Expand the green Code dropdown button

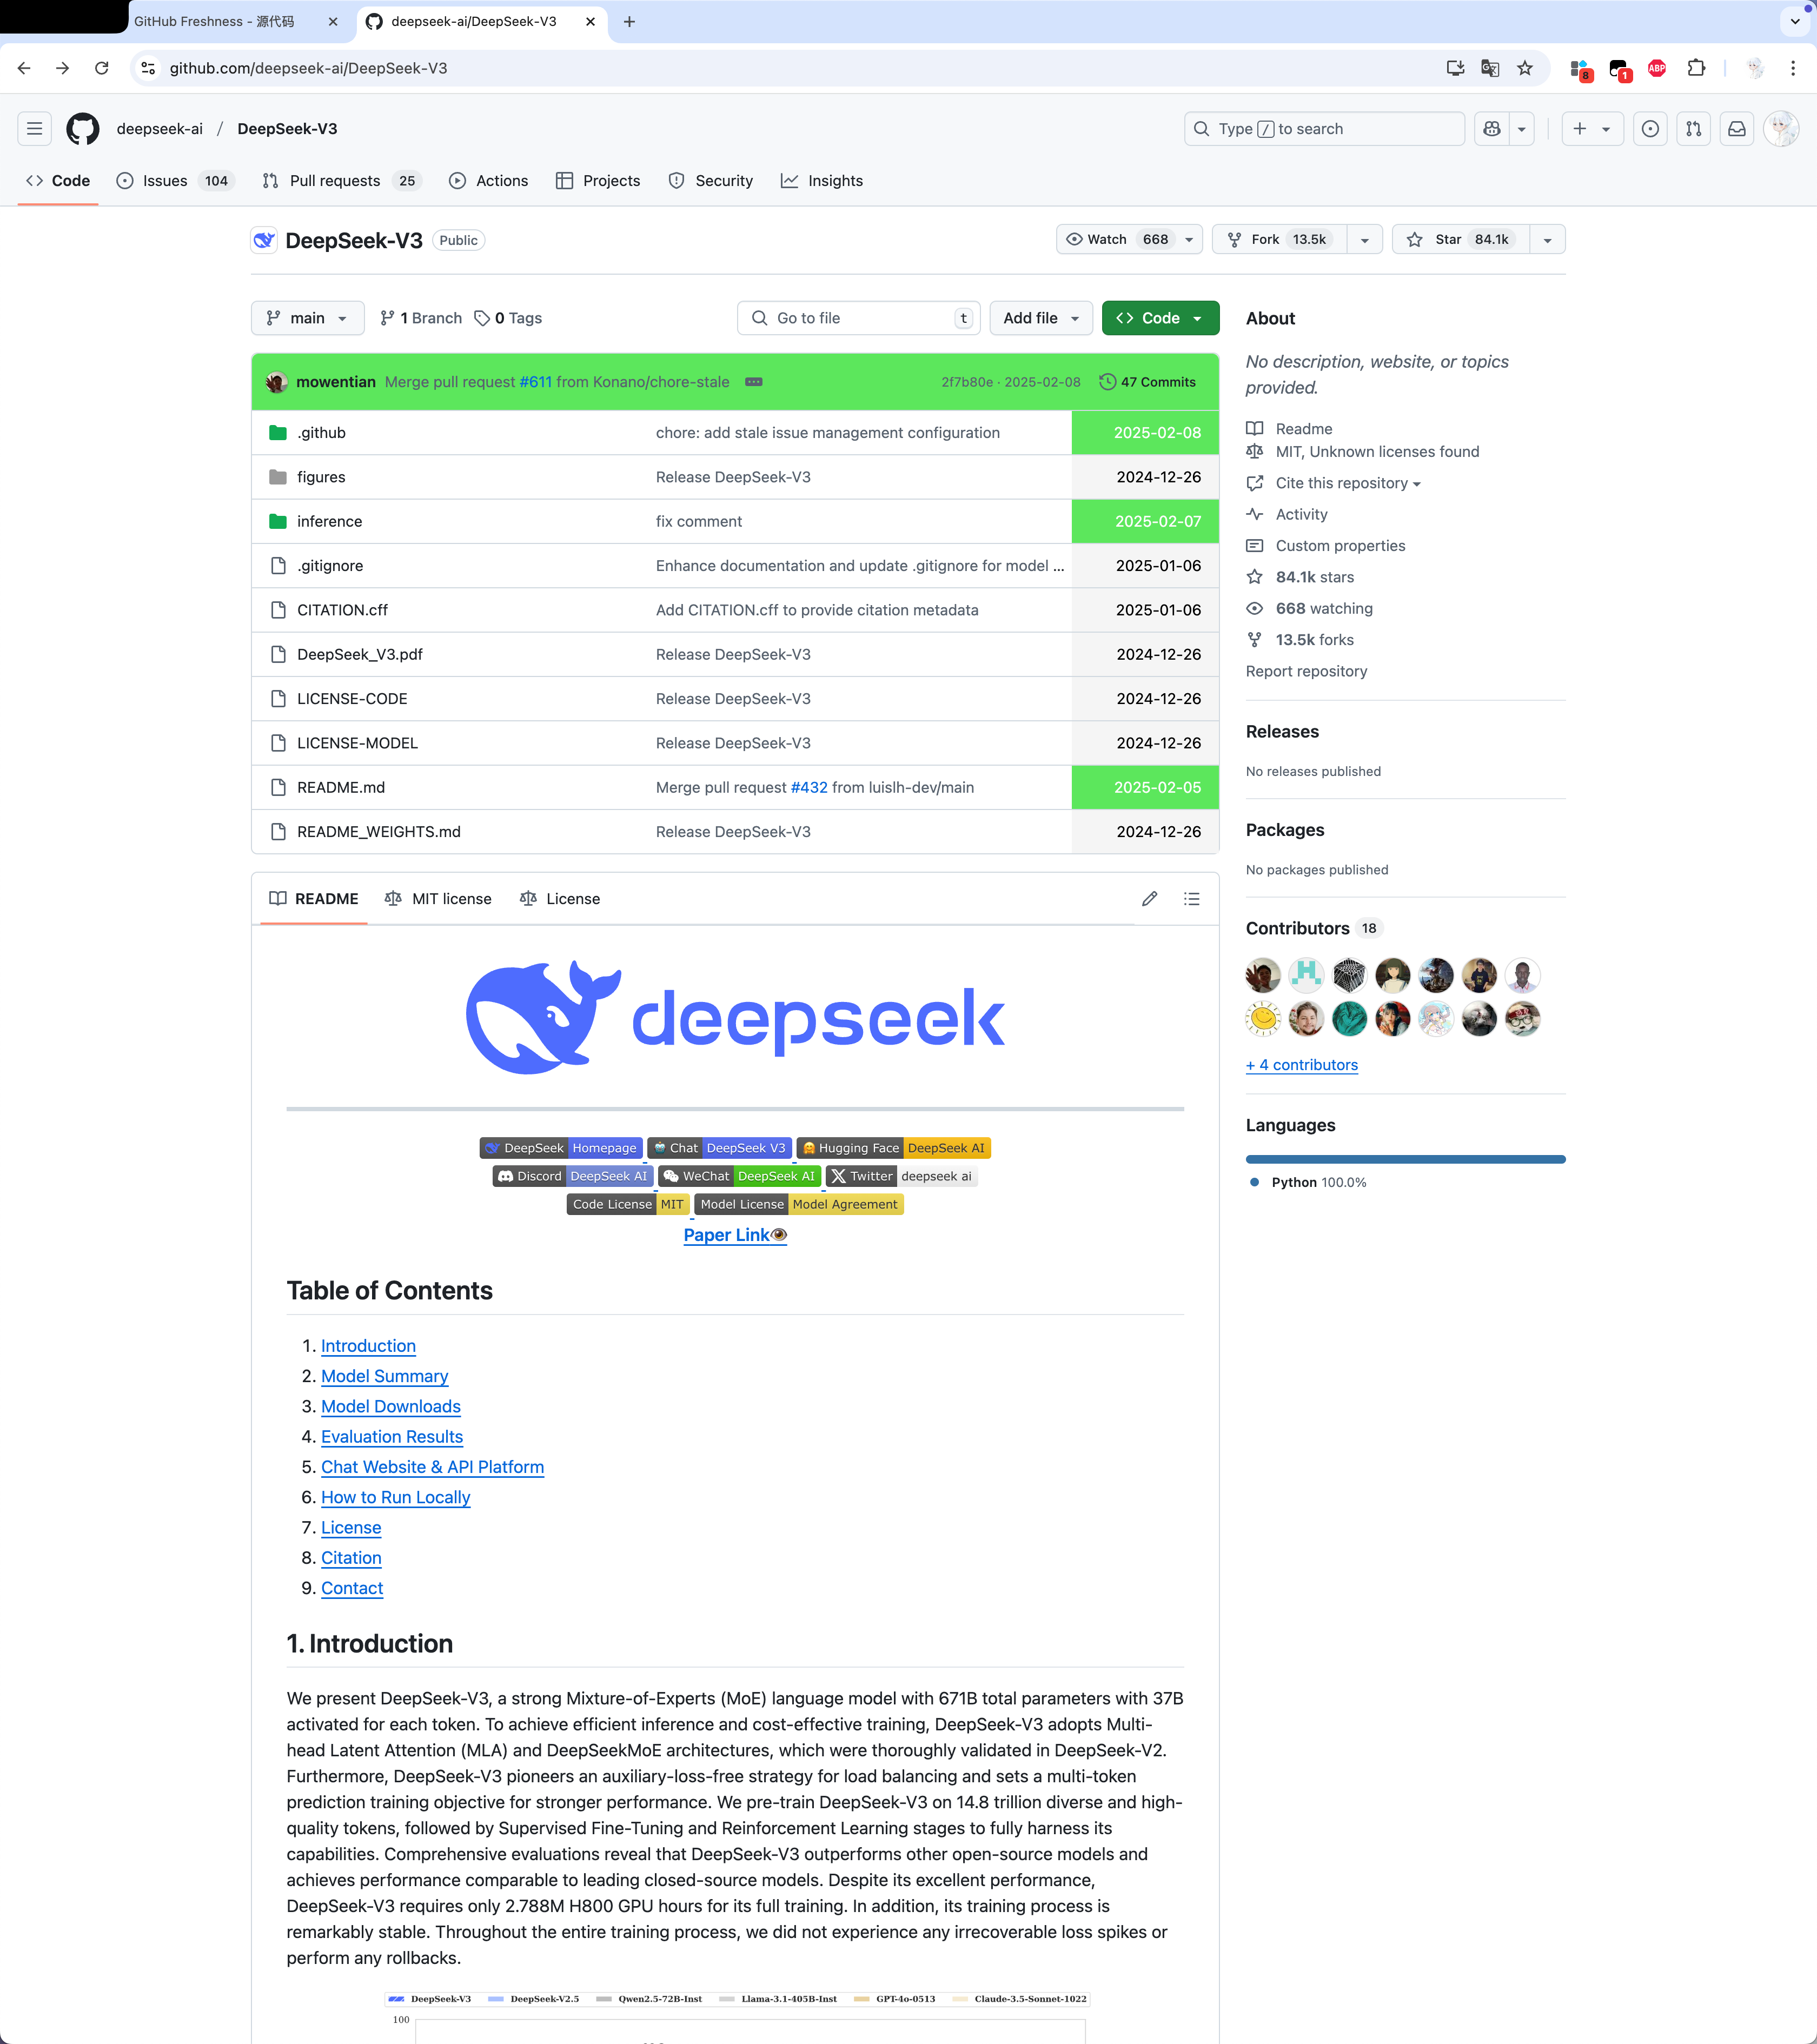[1159, 318]
